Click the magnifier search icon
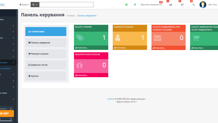The height and width of the screenshot is (123, 218). click(x=33, y=5)
